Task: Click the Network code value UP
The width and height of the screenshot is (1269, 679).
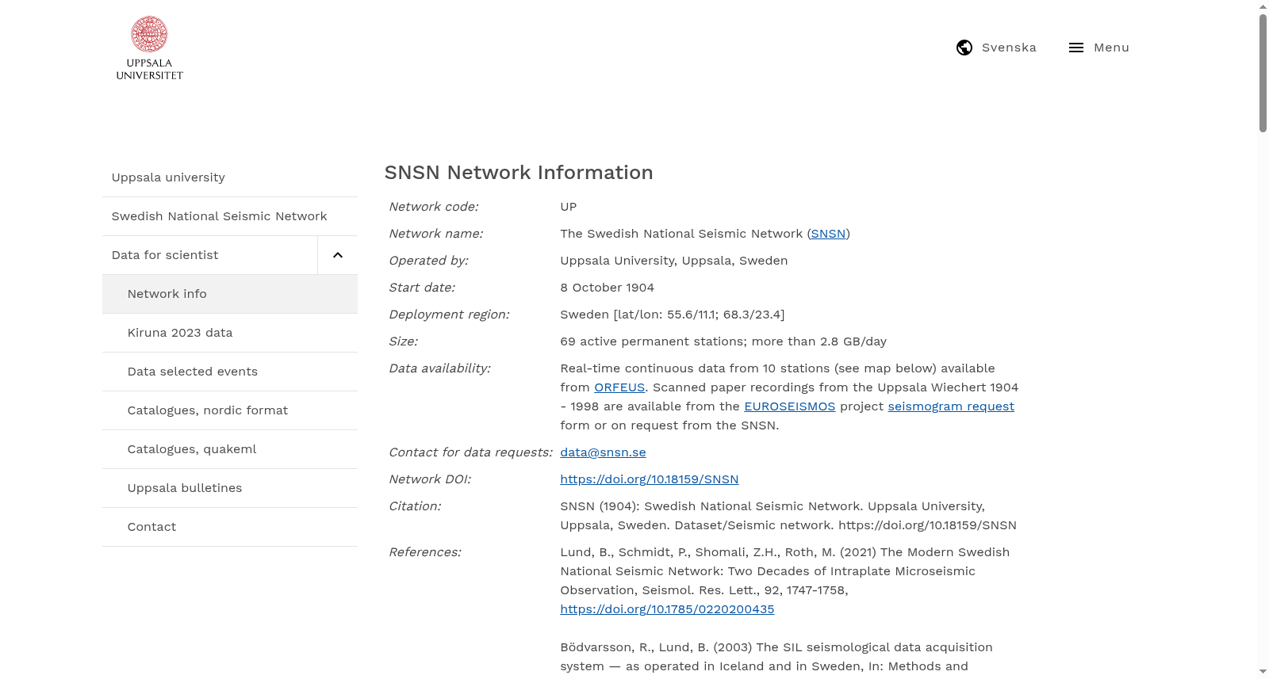Action: (568, 207)
